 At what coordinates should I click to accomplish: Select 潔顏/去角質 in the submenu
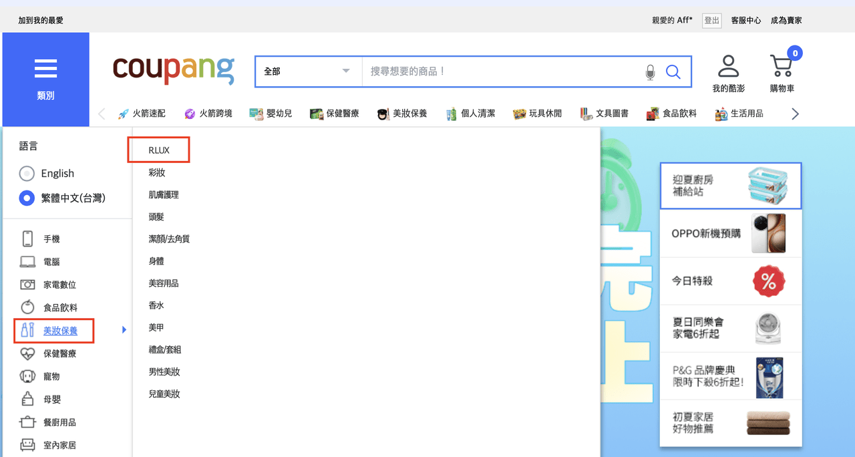pos(169,239)
